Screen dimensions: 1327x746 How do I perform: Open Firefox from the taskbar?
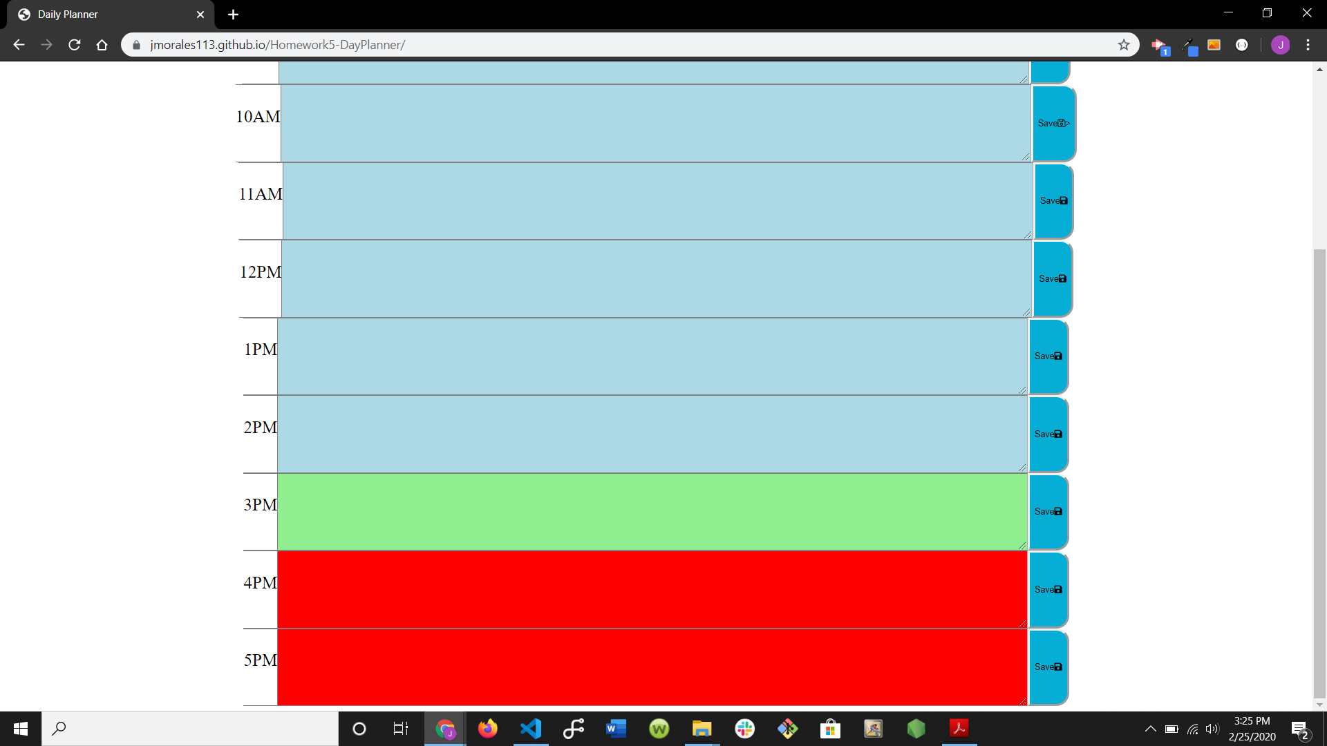[488, 729]
